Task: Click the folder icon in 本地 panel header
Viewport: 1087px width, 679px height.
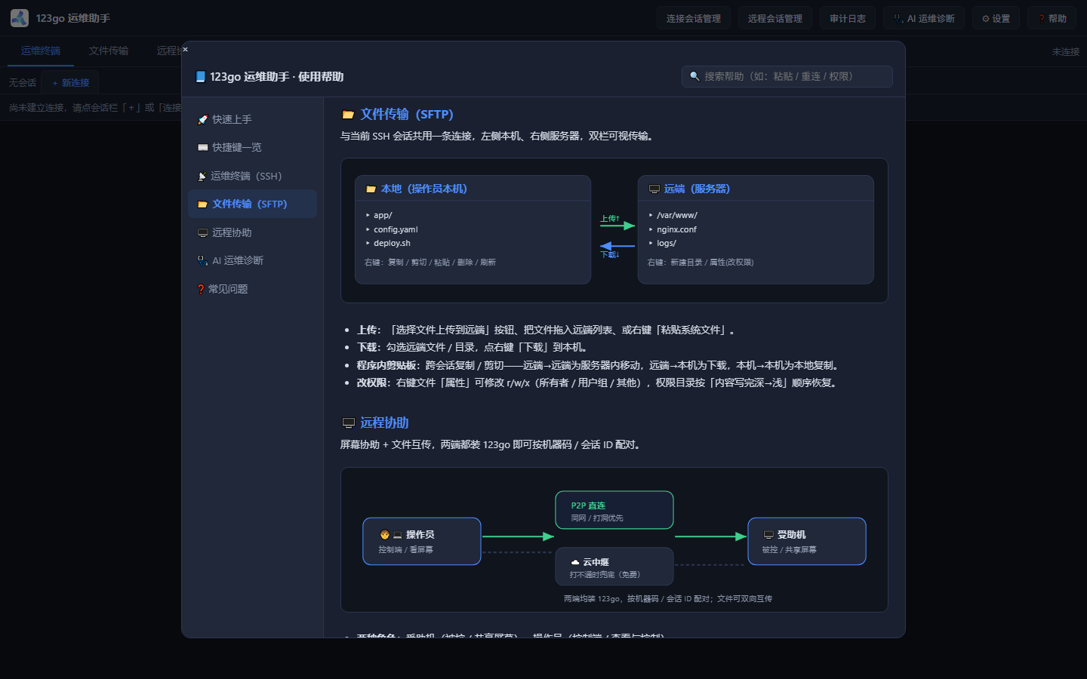Action: 371,189
